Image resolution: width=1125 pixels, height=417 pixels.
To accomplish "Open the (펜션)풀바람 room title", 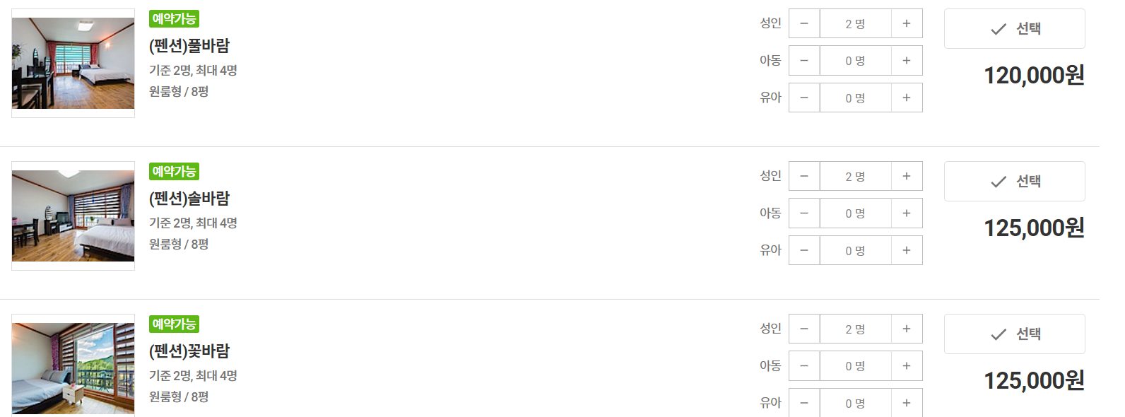I will (x=189, y=46).
